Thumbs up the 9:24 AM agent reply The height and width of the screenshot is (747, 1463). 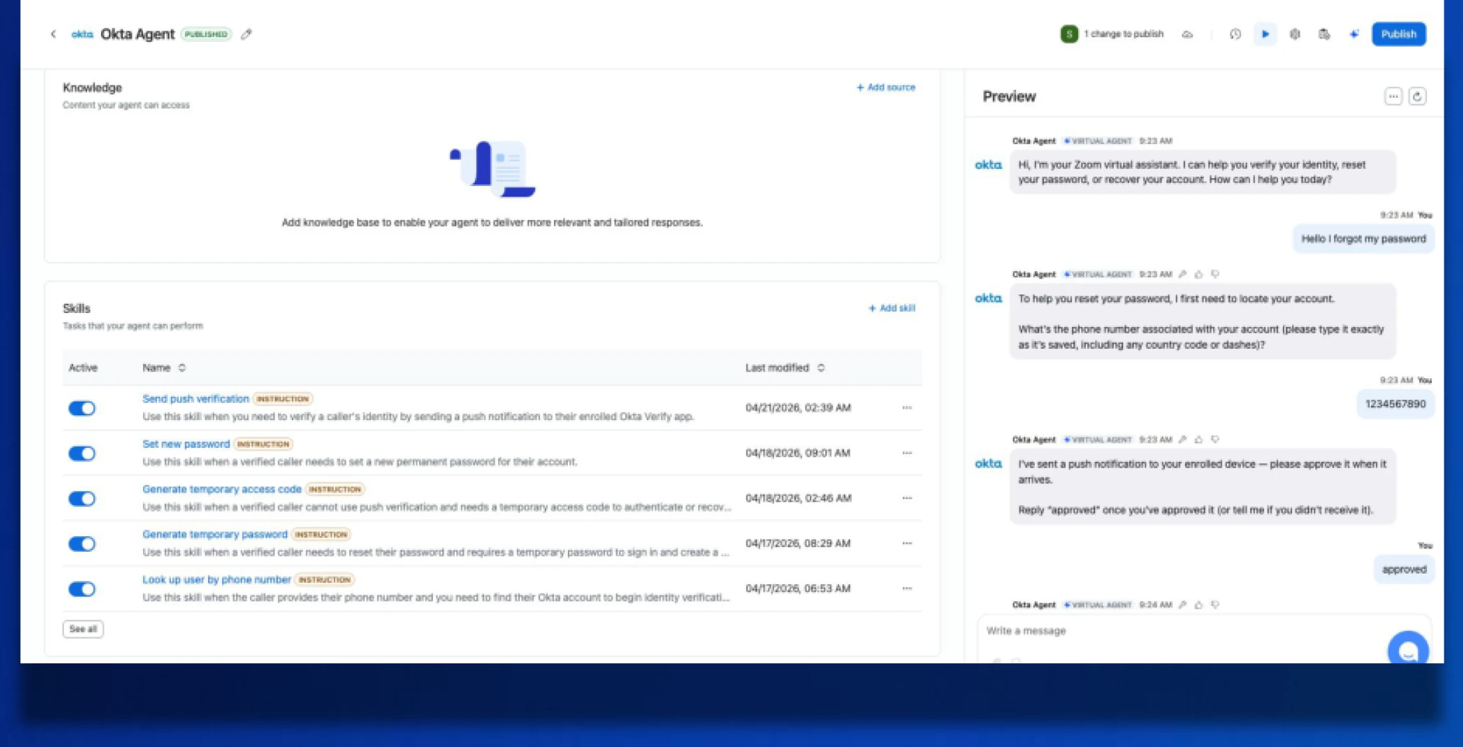pyautogui.click(x=1198, y=605)
